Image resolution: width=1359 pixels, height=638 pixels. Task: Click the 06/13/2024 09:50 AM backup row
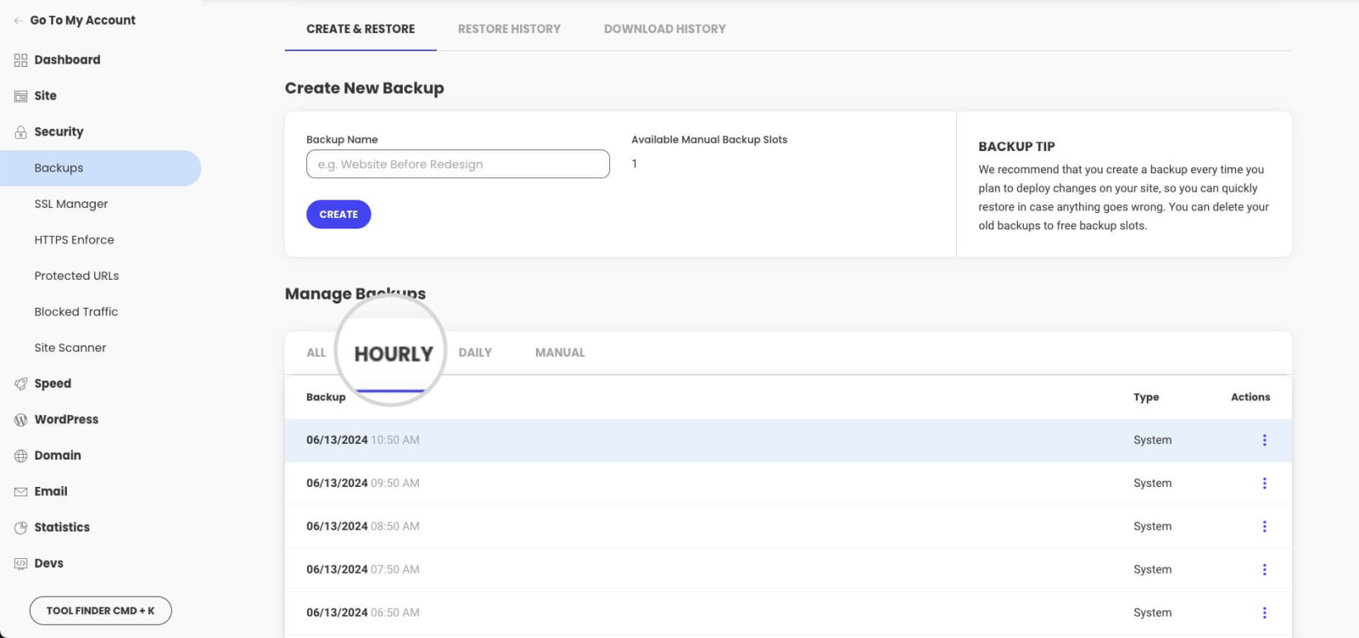tap(788, 483)
